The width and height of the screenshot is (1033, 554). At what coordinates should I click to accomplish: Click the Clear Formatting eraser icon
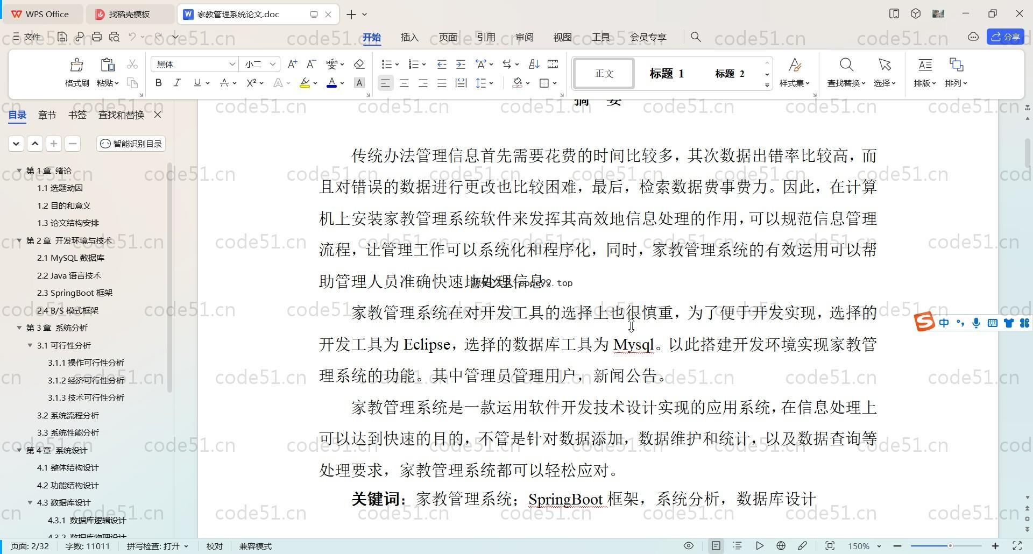[x=359, y=64]
